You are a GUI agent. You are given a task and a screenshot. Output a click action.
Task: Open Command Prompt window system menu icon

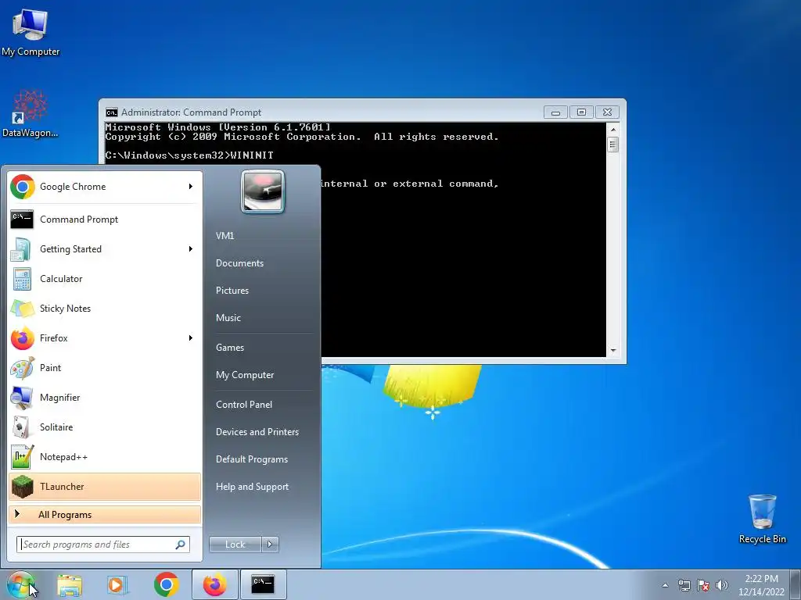click(x=111, y=112)
